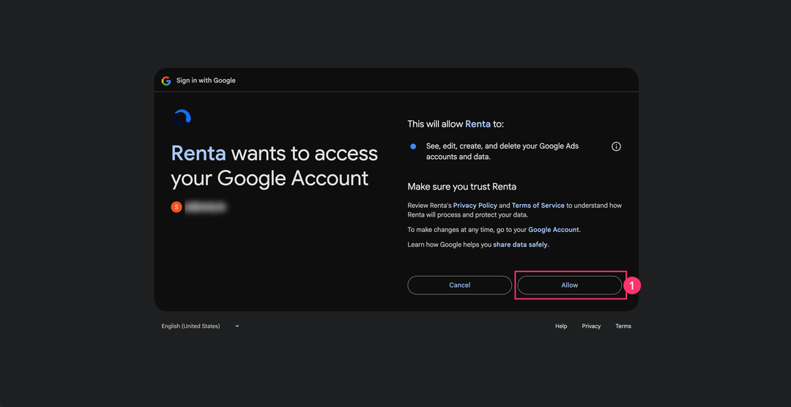Follow the Google Account link
The height and width of the screenshot is (407, 791).
point(554,229)
